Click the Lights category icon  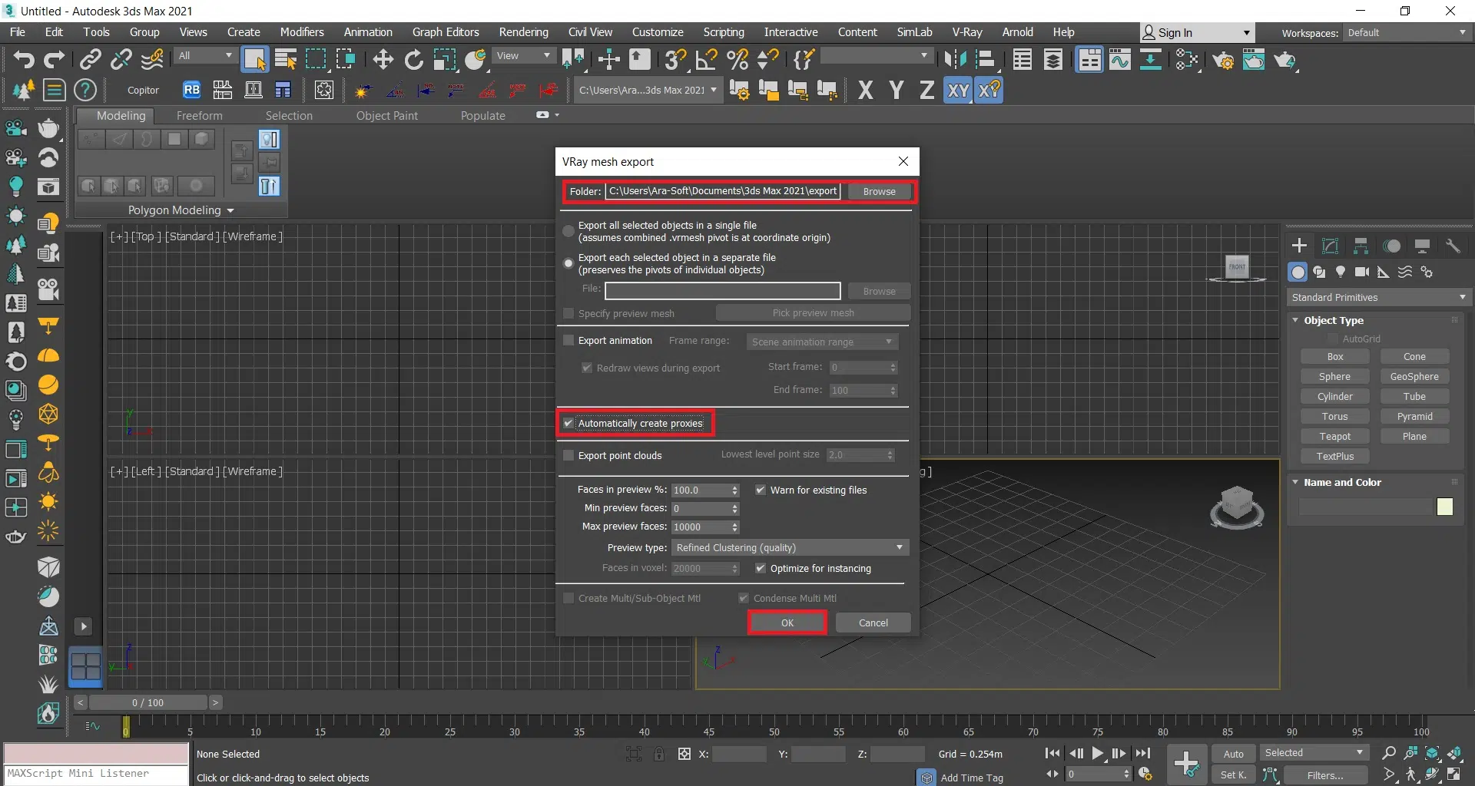coord(1341,272)
